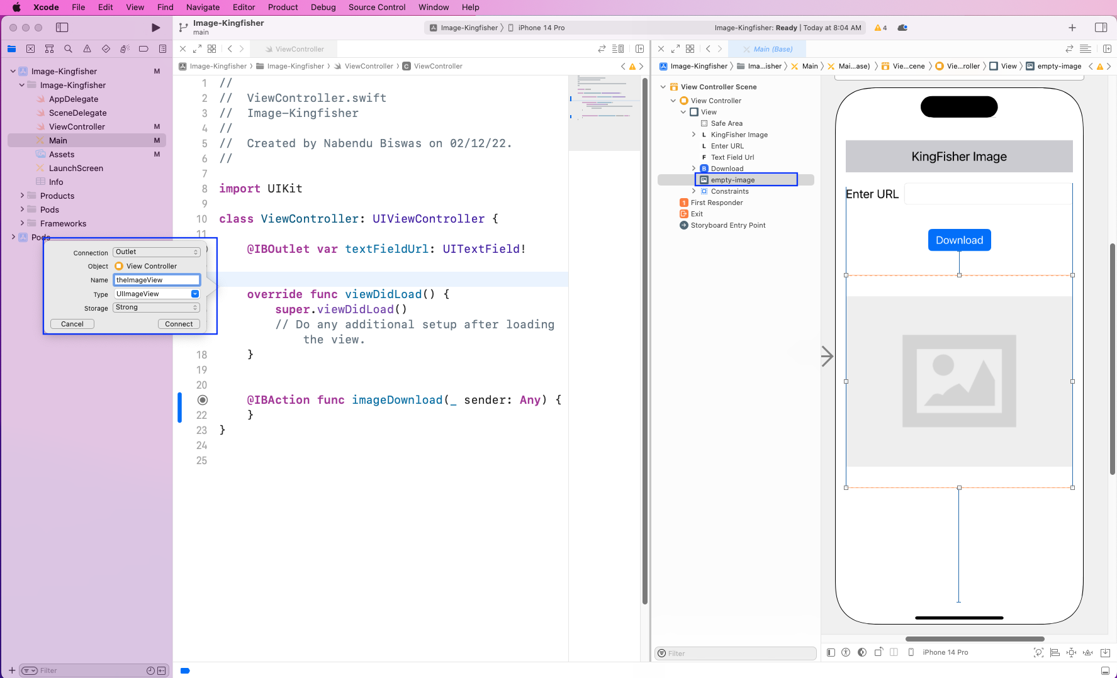This screenshot has height=678, width=1117.
Task: Click the library plus button in toolbar
Action: click(1072, 28)
